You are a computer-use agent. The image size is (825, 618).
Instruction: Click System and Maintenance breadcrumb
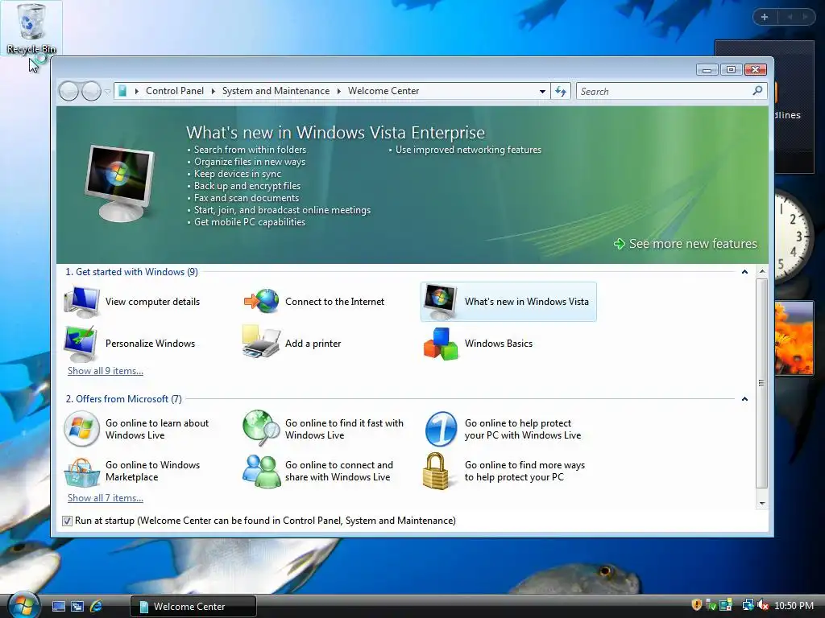(276, 91)
